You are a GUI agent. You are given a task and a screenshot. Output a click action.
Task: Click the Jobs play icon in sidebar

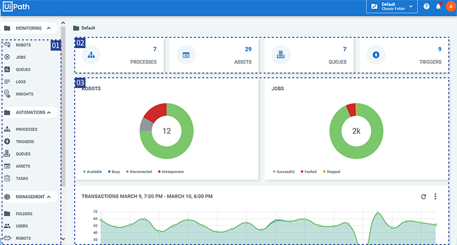[7, 57]
